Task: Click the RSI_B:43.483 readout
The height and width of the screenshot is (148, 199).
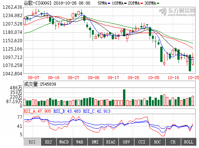Action: [67, 111]
